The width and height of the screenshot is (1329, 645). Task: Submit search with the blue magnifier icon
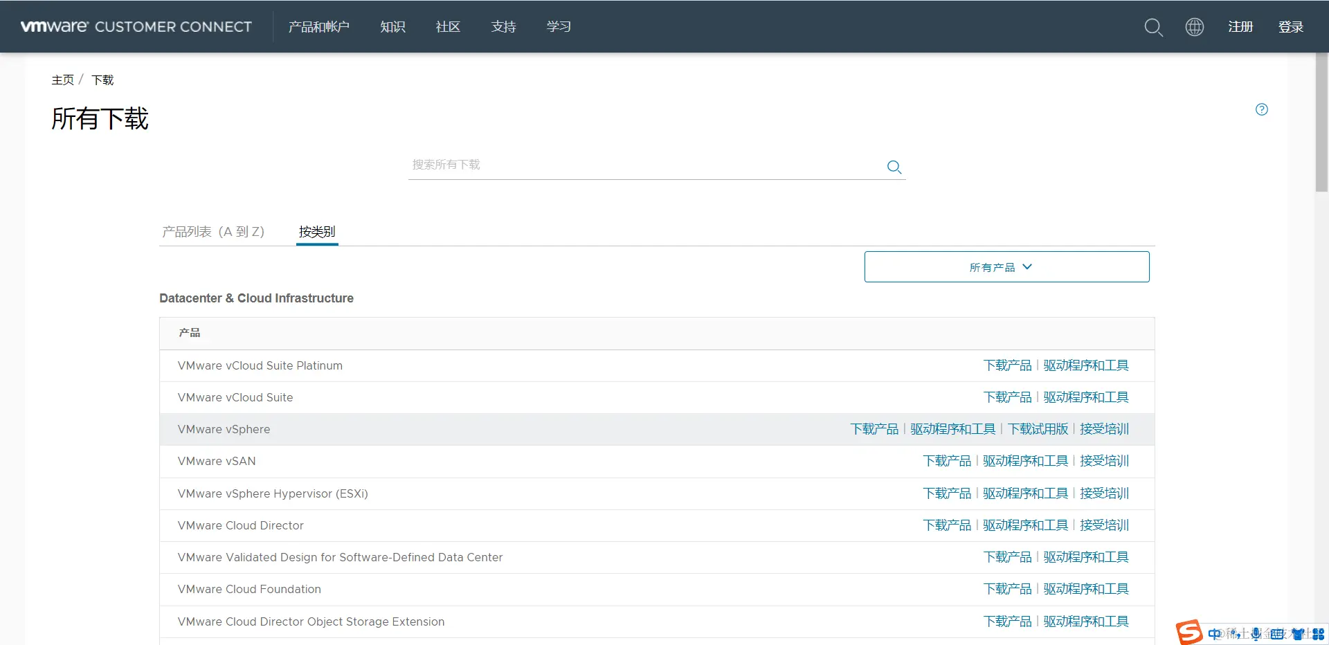click(x=894, y=167)
